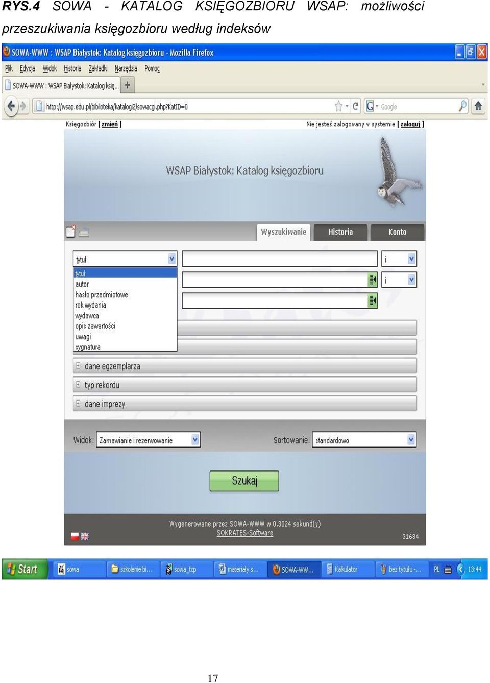This screenshot has width=490, height=683.
Task: Click the Windows Start button
Action: click(25, 569)
